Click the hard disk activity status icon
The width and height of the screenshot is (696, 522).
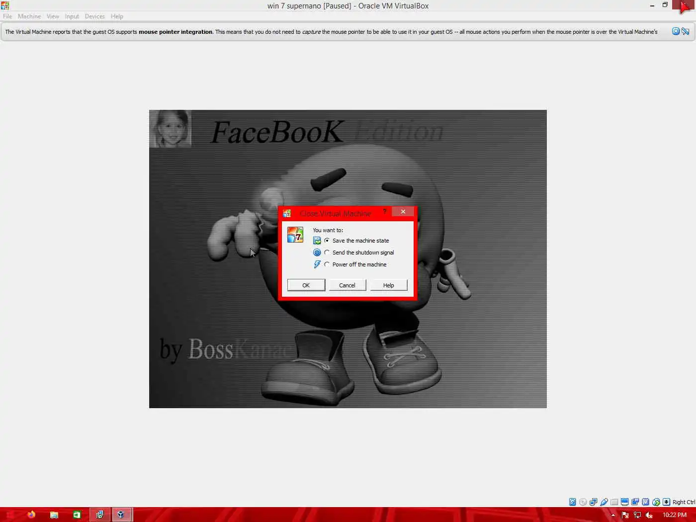click(572, 502)
